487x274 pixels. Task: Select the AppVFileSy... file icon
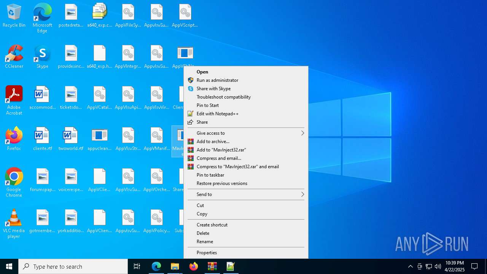(128, 16)
